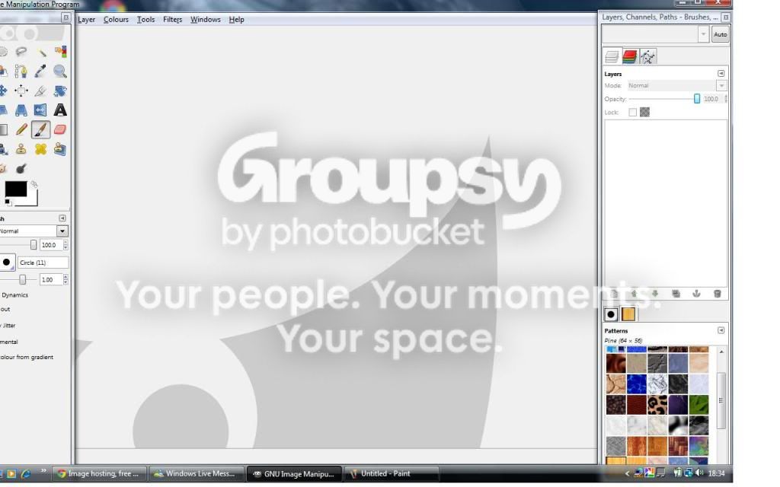The image size is (780, 487).
Task: Click the brush scale slider handle
Action: (22, 280)
